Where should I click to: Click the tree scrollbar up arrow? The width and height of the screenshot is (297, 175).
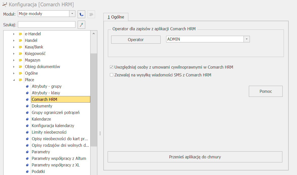pos(94,34)
